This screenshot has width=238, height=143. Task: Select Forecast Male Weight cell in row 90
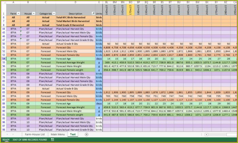pyautogui.click(x=75, y=111)
